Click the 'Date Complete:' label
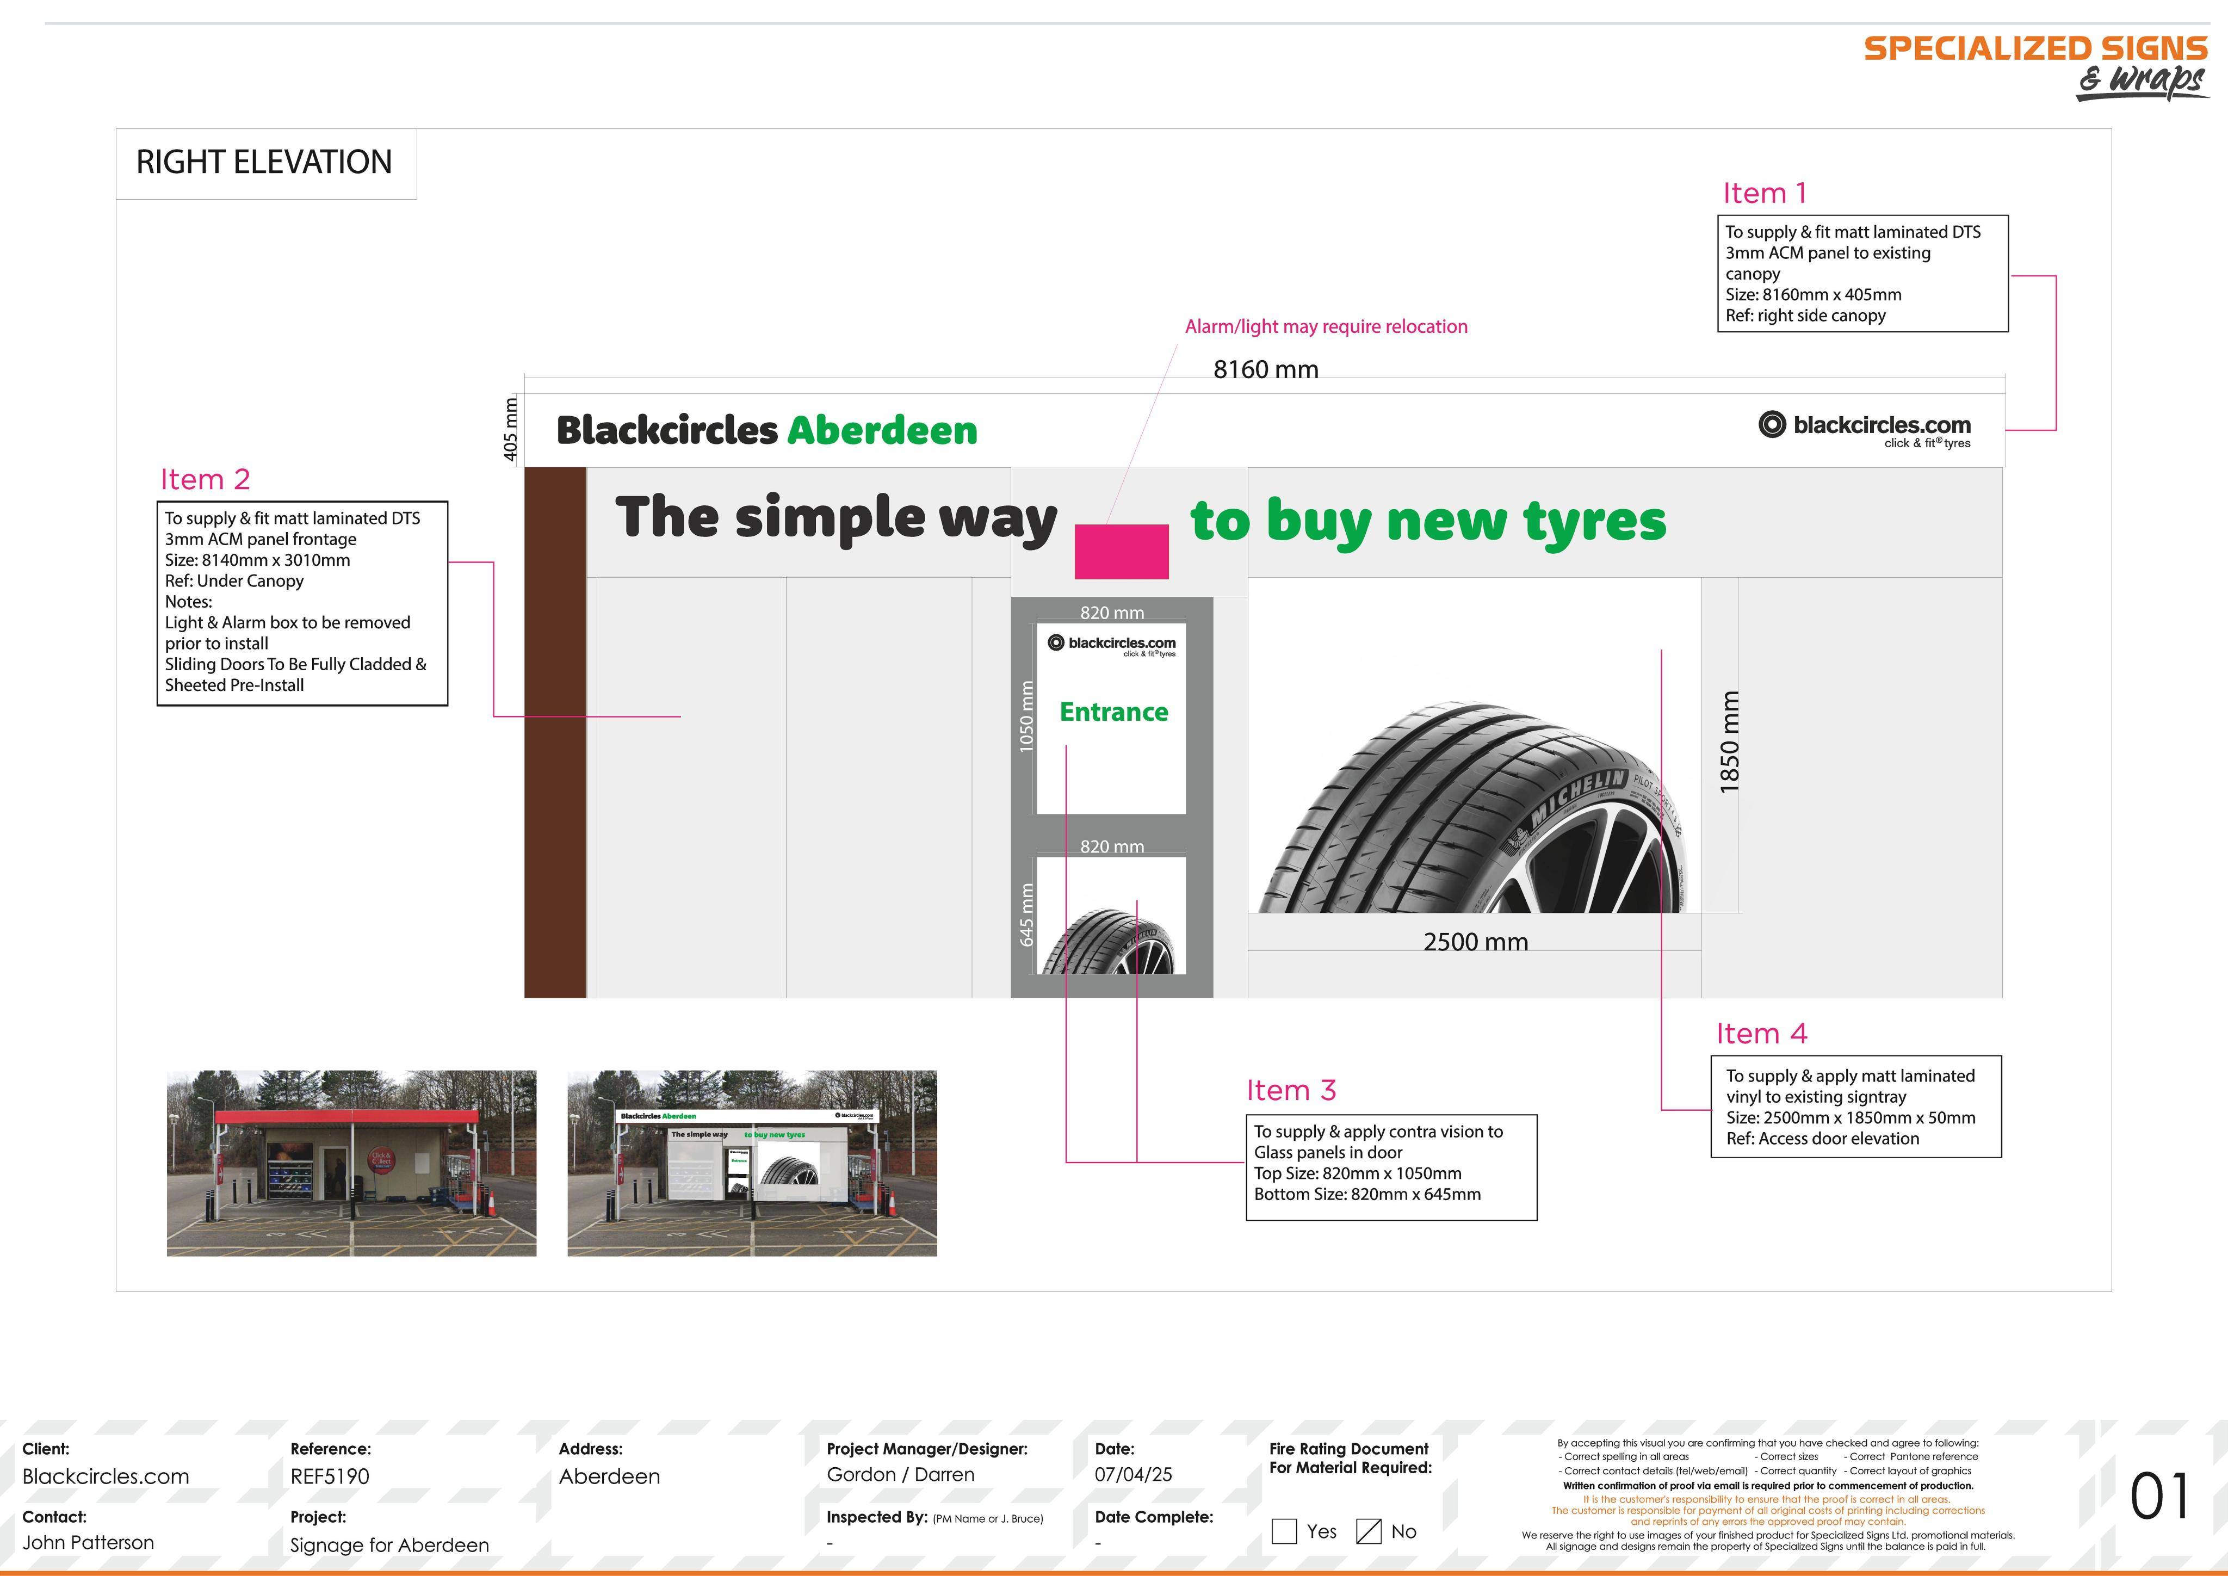The height and width of the screenshot is (1576, 2228). pyautogui.click(x=1154, y=1517)
